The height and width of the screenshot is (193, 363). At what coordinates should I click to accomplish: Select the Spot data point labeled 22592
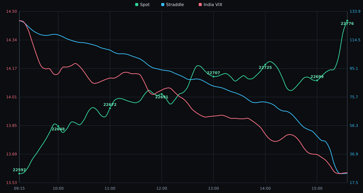19,173
